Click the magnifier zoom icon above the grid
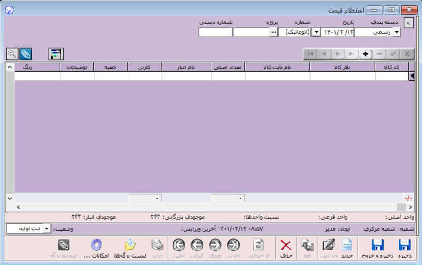 [12, 54]
